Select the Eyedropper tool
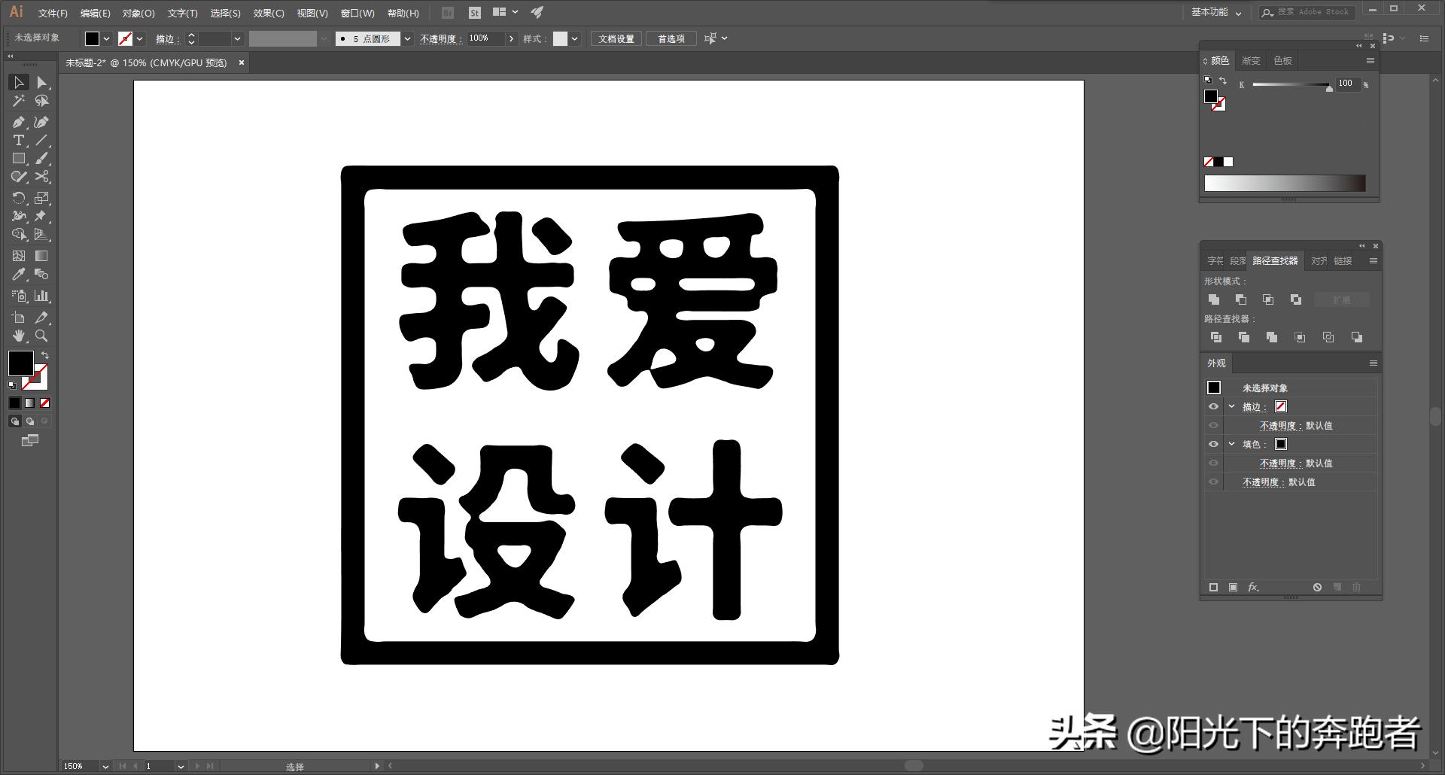 click(19, 274)
